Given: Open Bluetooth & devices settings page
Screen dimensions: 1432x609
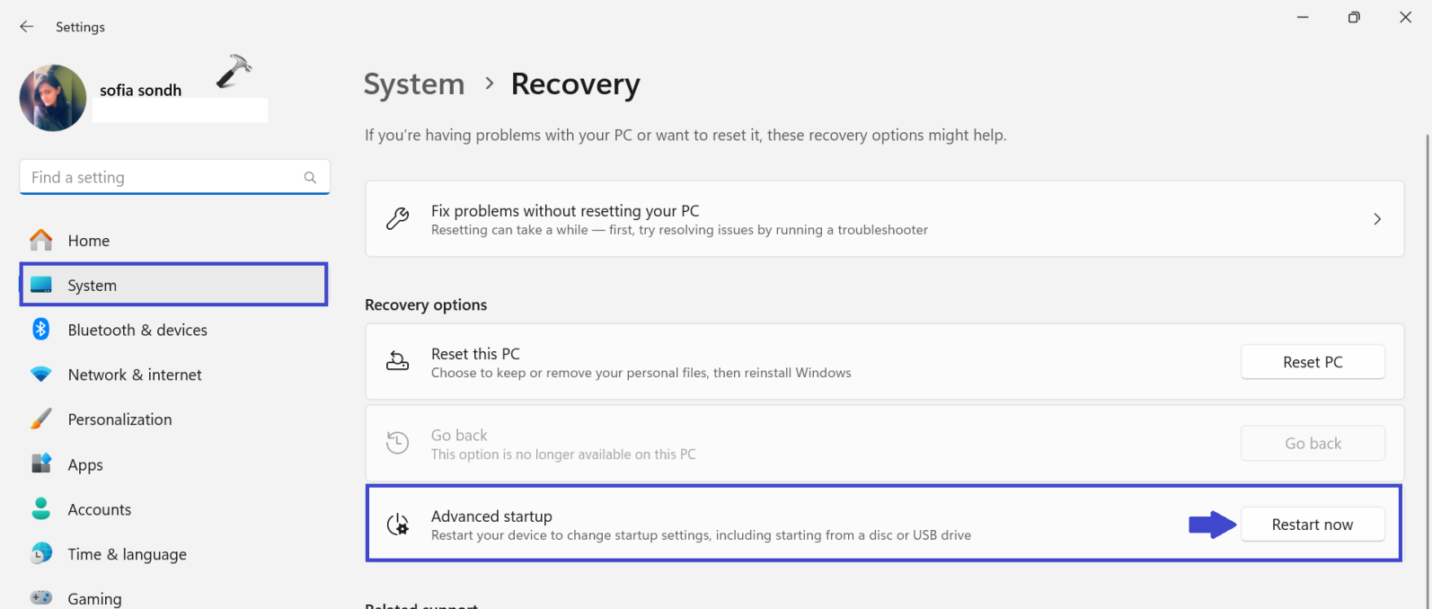Looking at the screenshot, I should 137,330.
